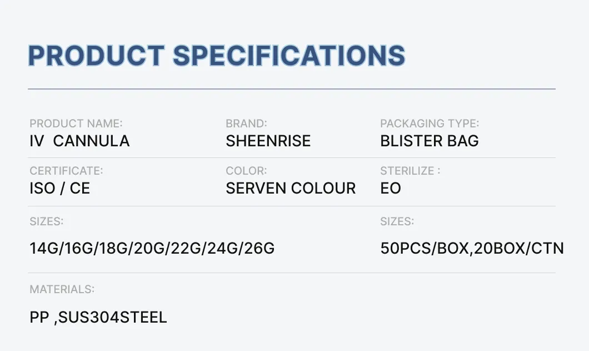Select the 14G/16G/18G/20G/22G/24G/26G sizes text

coord(152,248)
